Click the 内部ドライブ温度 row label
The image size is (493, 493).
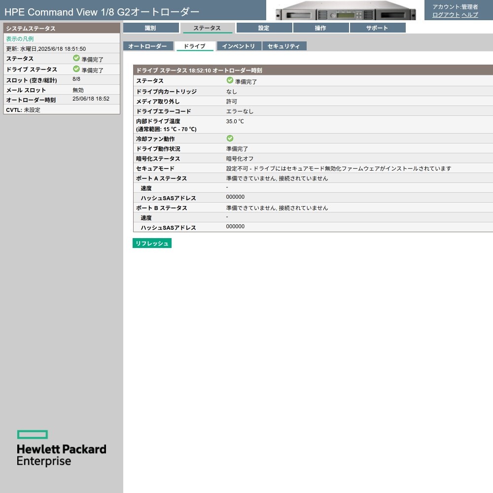coord(166,125)
